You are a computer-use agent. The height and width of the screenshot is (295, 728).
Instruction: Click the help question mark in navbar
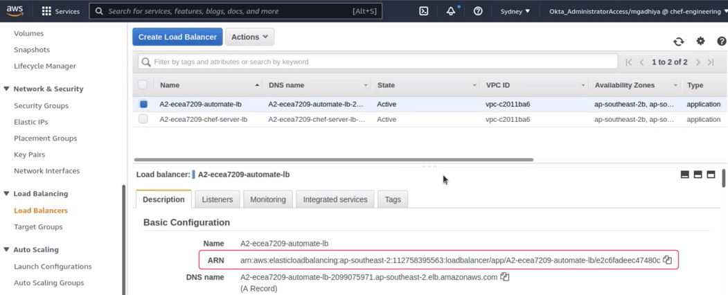tap(478, 11)
